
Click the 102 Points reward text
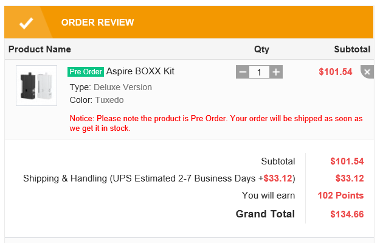click(x=340, y=195)
